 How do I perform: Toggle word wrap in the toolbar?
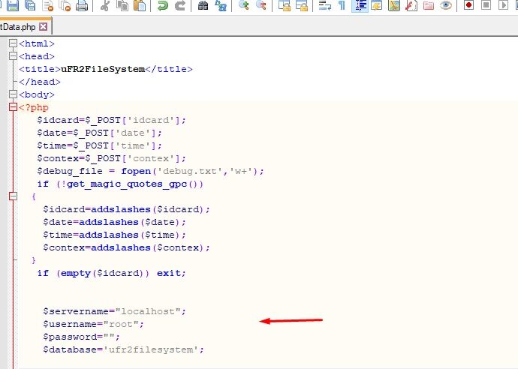(x=325, y=5)
